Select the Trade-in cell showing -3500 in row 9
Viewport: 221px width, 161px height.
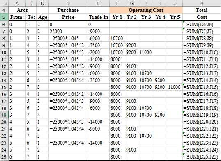point(98,45)
